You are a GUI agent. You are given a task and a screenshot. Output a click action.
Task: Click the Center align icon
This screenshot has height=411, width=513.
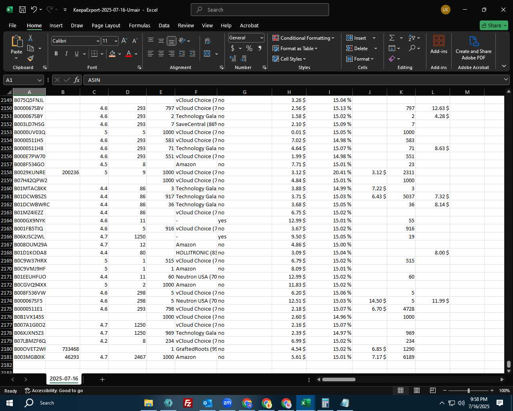[x=161, y=54]
